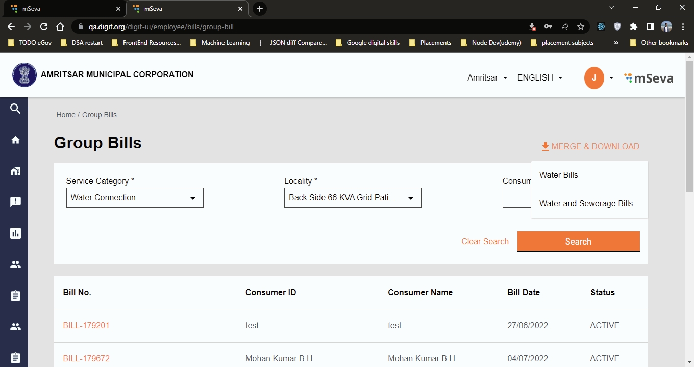This screenshot has width=694, height=367.
Task: Click the complaints exclamation icon in sidebar
Action: (15, 202)
